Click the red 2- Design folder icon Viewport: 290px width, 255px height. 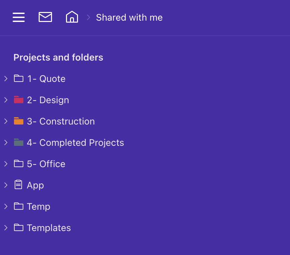point(19,100)
